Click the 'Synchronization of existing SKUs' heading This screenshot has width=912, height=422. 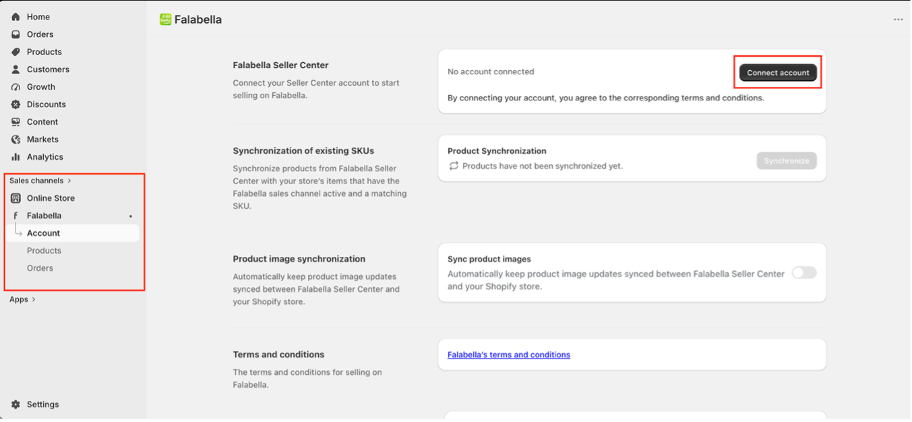(x=303, y=151)
